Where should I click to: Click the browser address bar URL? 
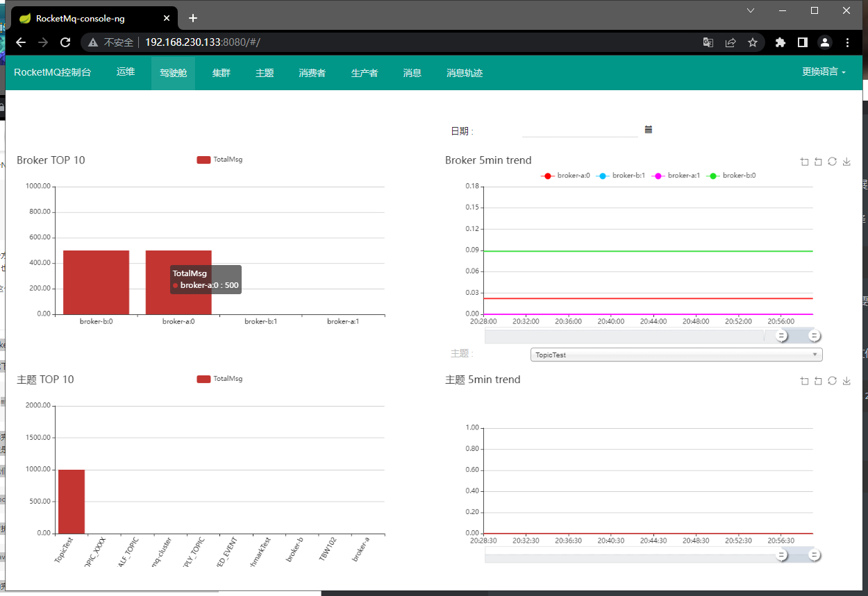(203, 42)
